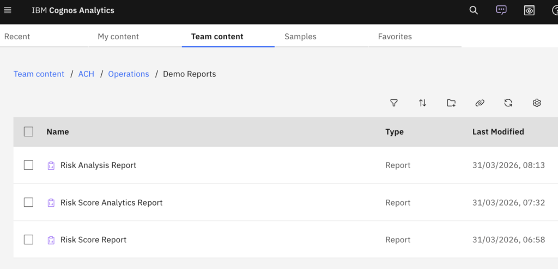Click the sort arrows icon
The width and height of the screenshot is (558, 269).
[x=422, y=103]
